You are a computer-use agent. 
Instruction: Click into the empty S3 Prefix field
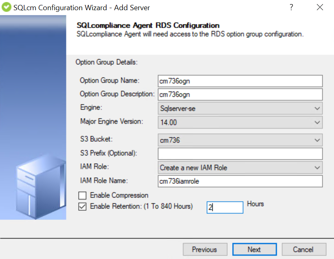(240, 154)
